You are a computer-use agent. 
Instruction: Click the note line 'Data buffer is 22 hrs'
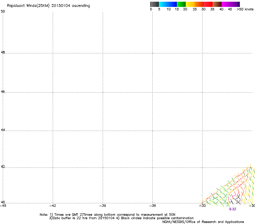coord(121,218)
